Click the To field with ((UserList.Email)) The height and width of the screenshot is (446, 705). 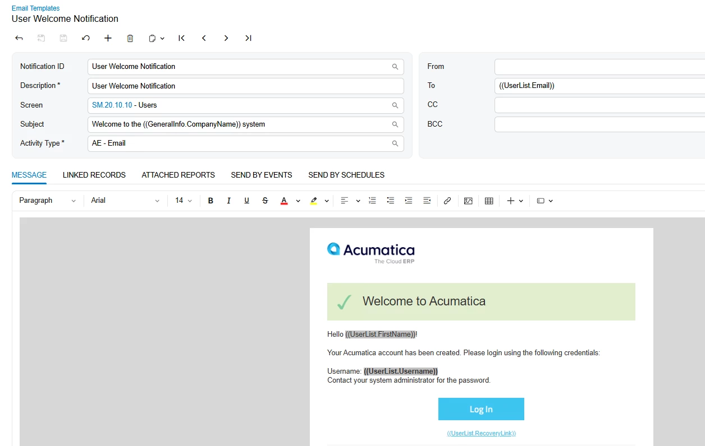(599, 86)
